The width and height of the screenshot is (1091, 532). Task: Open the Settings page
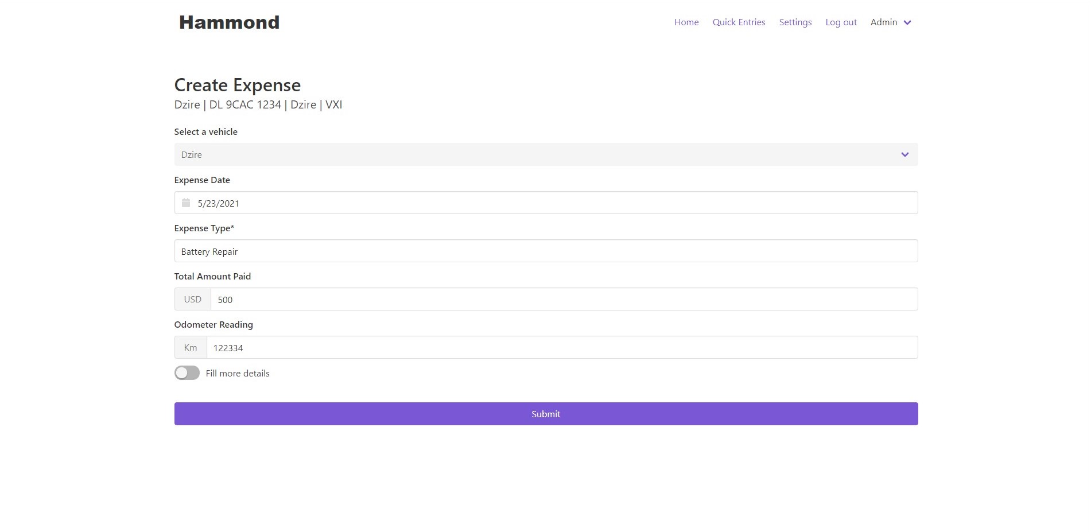click(x=795, y=22)
